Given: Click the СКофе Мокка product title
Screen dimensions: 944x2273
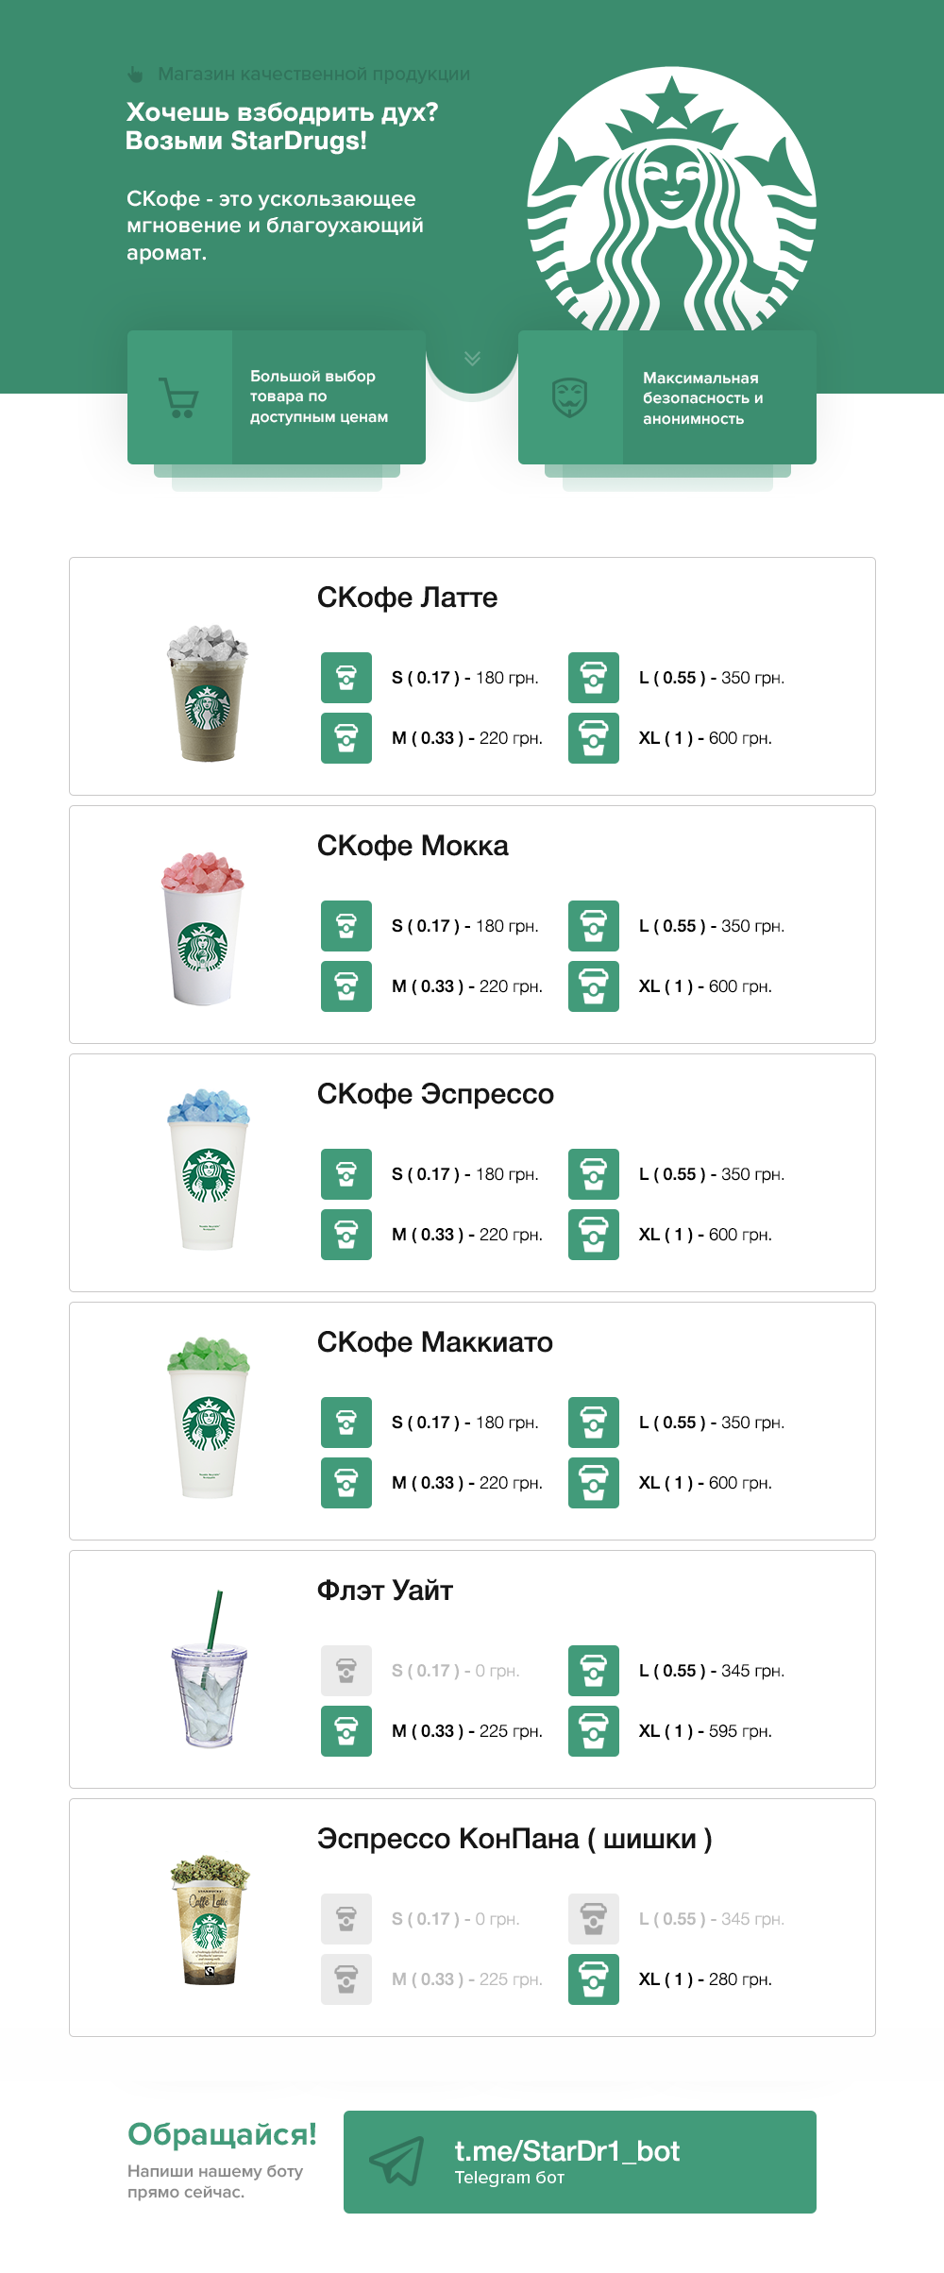Looking at the screenshot, I should (413, 846).
